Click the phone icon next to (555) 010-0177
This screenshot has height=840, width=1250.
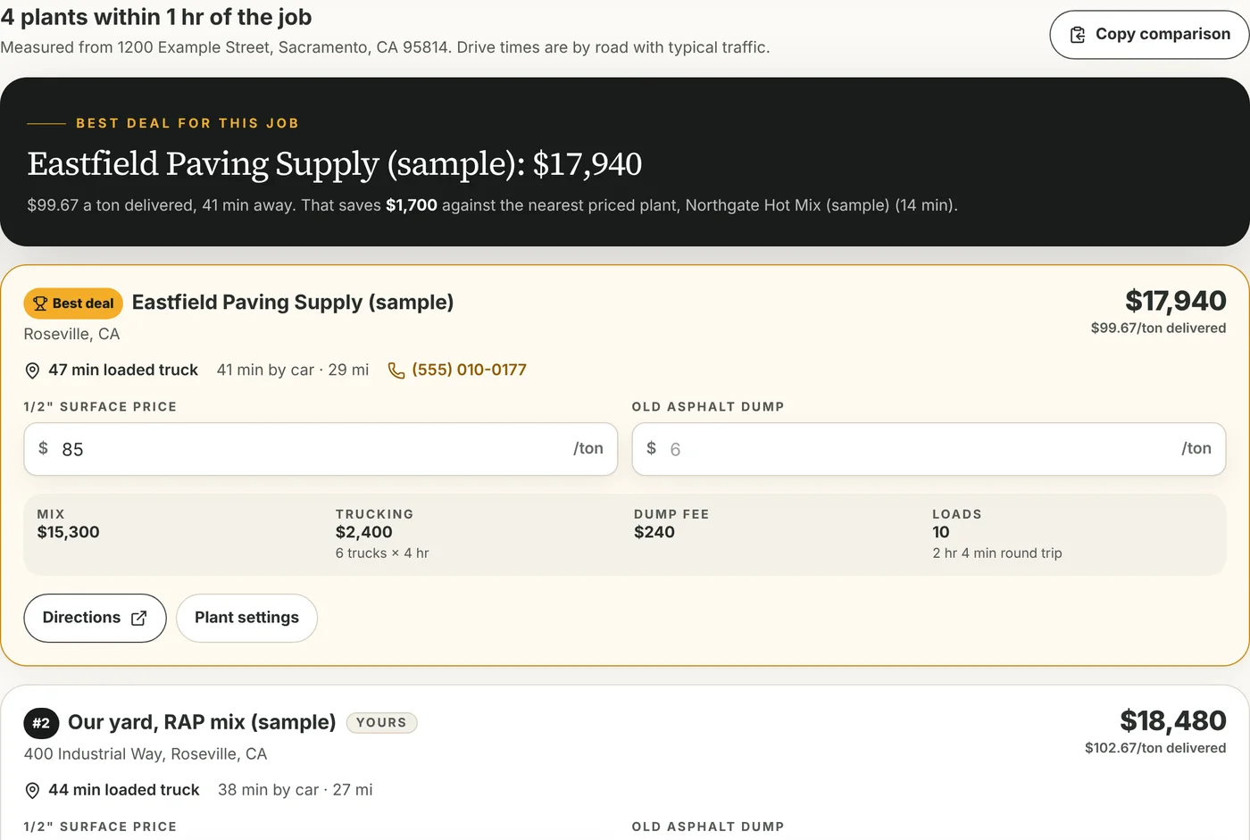click(396, 370)
